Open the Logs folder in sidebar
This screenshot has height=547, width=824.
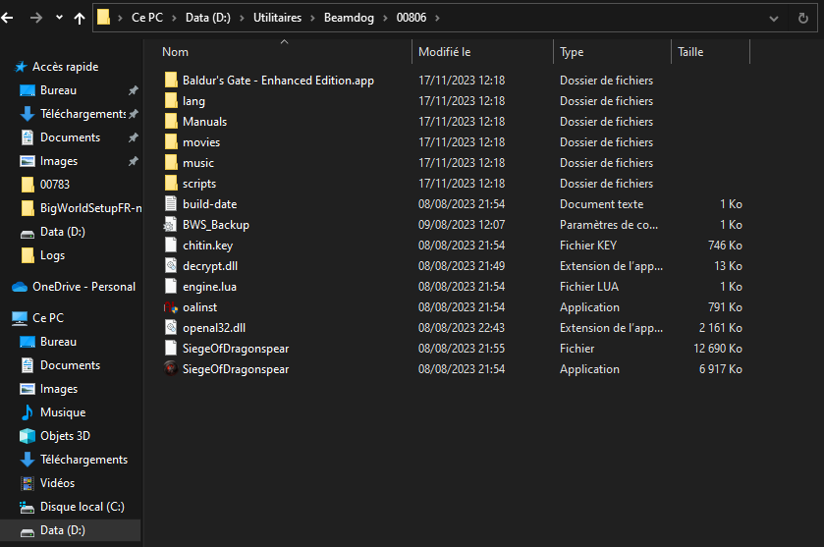[53, 255]
